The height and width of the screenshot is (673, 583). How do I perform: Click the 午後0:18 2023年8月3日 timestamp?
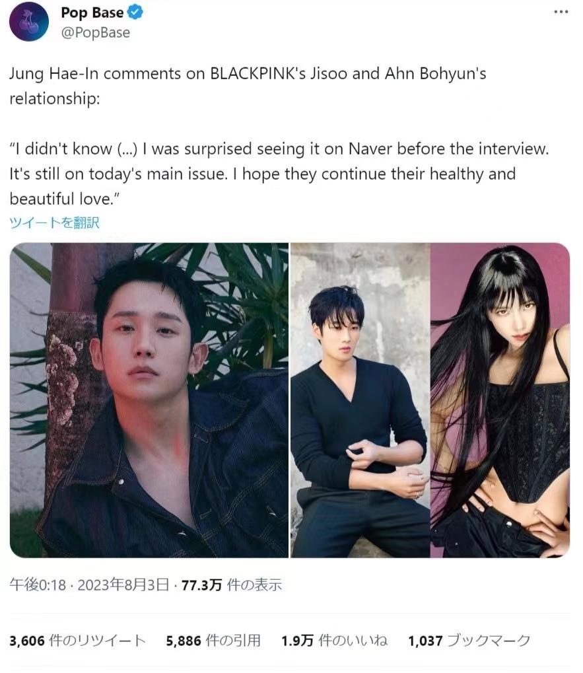[89, 584]
